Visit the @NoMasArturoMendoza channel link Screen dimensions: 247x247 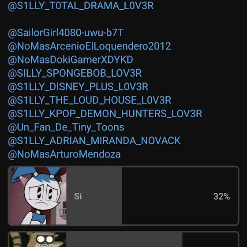point(64,154)
